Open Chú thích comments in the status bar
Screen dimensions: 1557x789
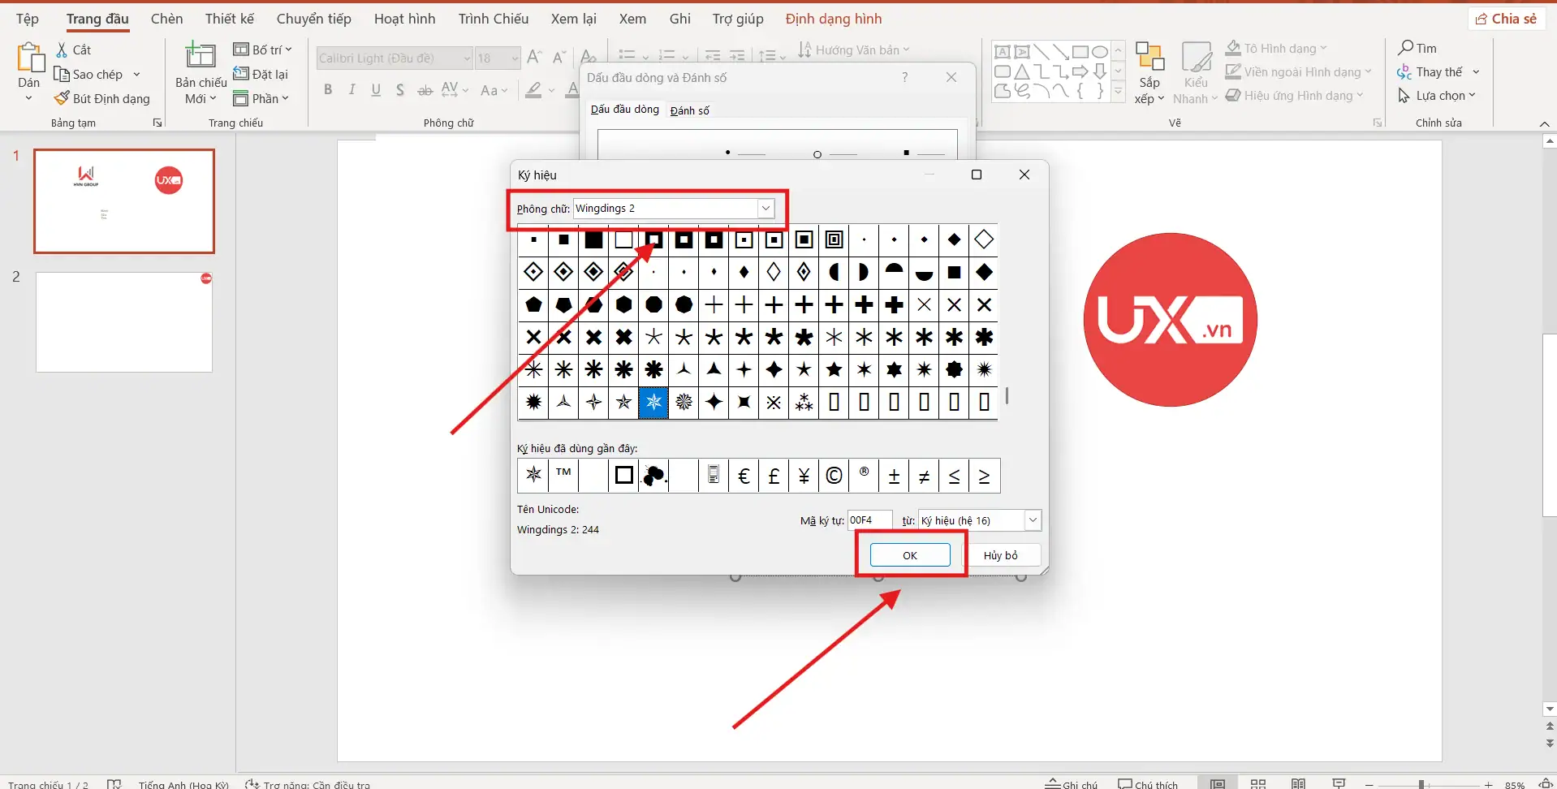coord(1148,784)
